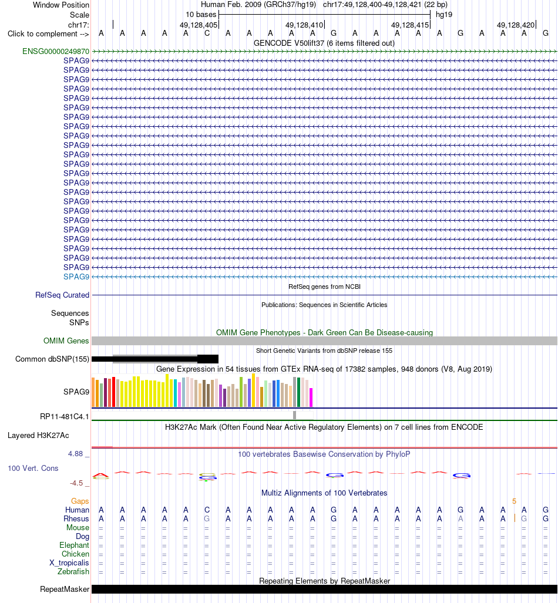Screen dimensions: 558x603
Task: Click the Human alignment row label
Action: [77, 510]
